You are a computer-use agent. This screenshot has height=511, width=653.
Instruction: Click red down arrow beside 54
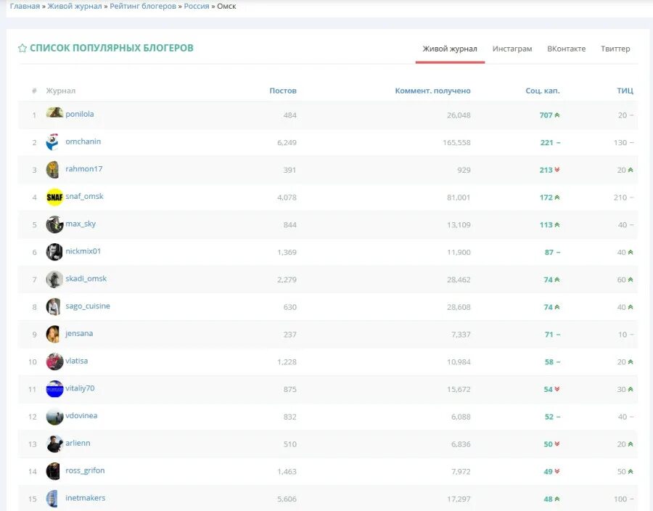point(557,389)
